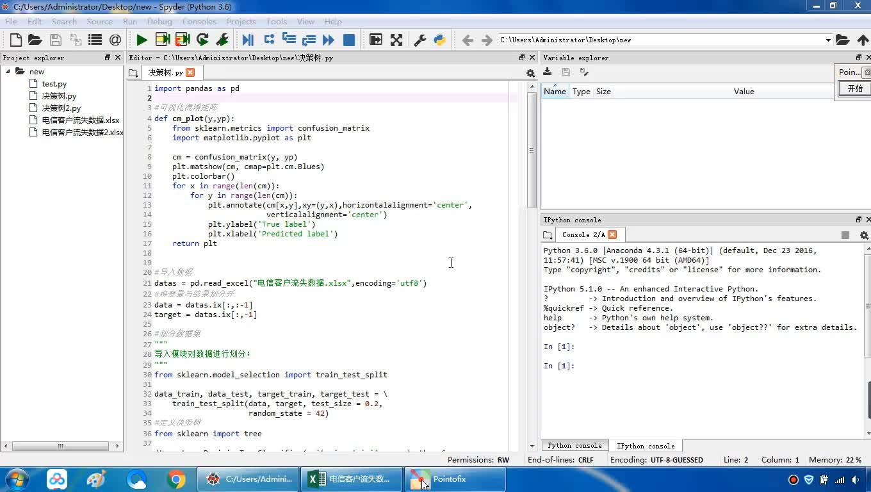
Task: Open Google Chrome from the taskbar
Action: [176, 479]
